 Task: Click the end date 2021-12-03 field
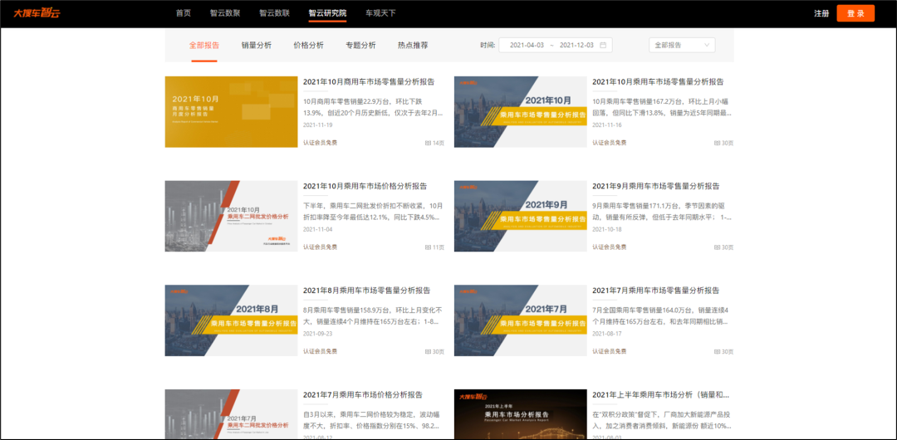[x=576, y=45]
